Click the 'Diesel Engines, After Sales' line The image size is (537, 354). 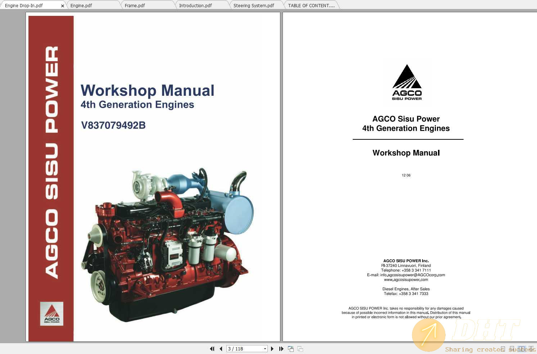click(x=406, y=289)
